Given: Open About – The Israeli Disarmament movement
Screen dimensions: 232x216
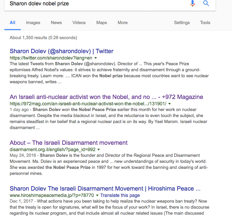Looking at the screenshot, I should coord(69,143).
